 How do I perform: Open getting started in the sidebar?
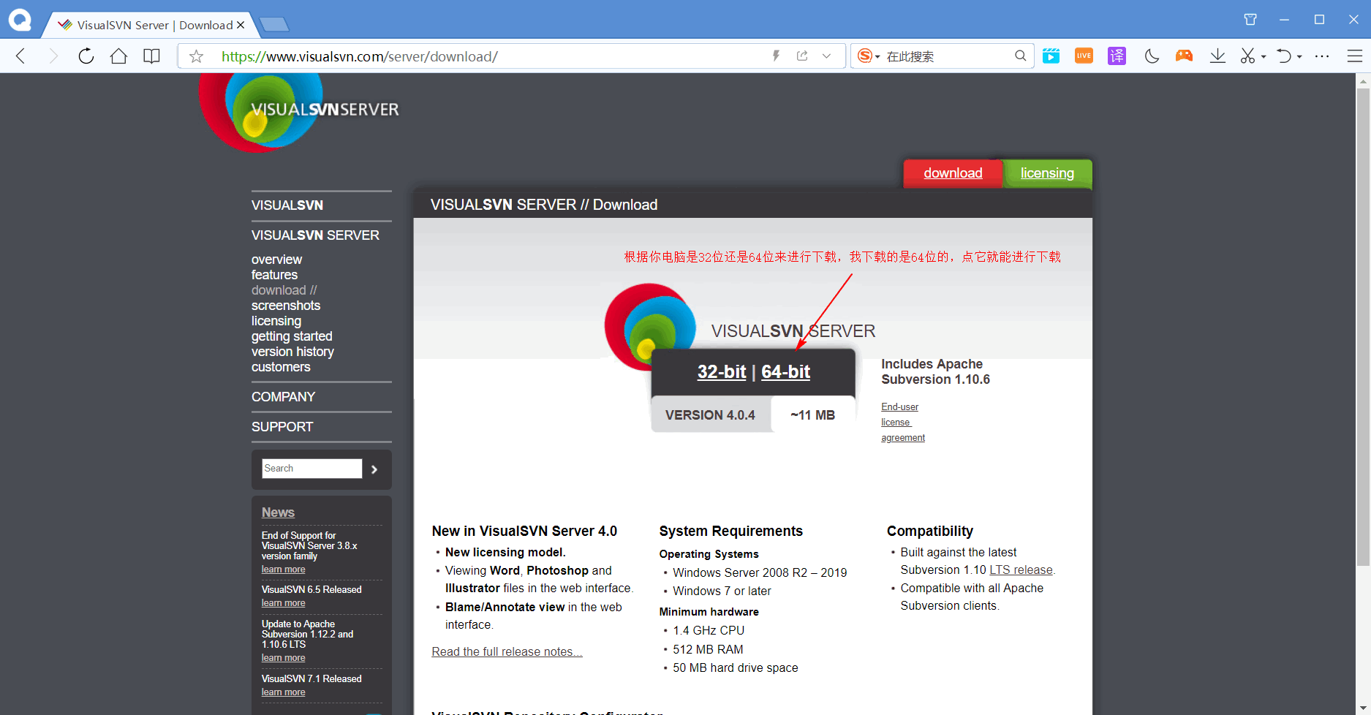pos(292,336)
